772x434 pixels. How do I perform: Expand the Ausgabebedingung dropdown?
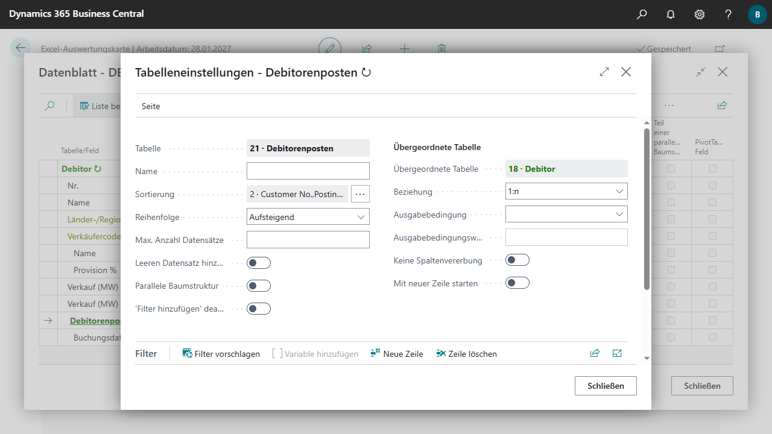(x=566, y=215)
